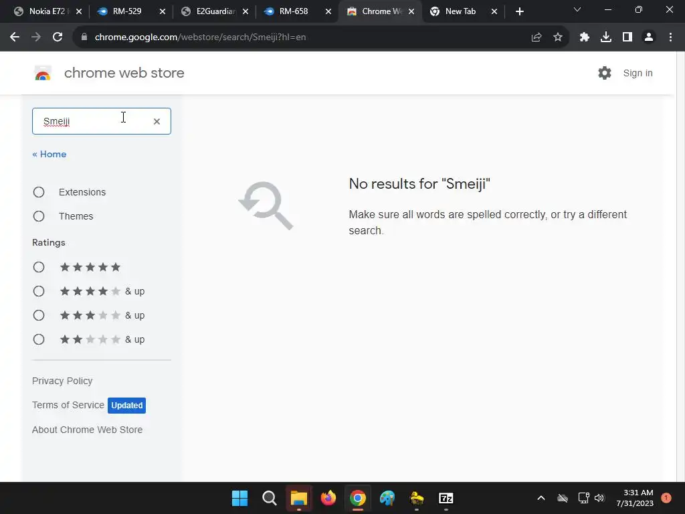Open the Extensions puzzle icon
The height and width of the screenshot is (514, 685).
(x=585, y=37)
